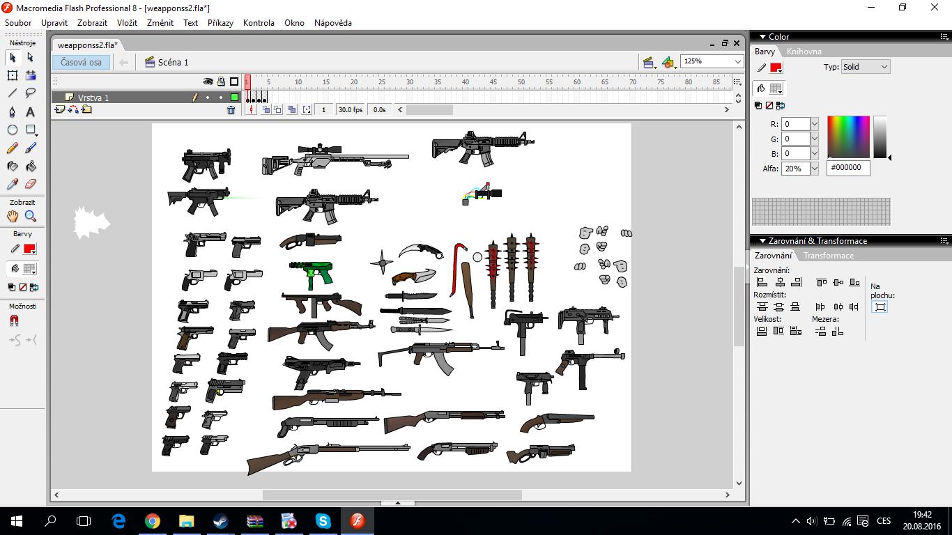Select the Text tool
The width and height of the screenshot is (952, 535).
click(x=31, y=111)
